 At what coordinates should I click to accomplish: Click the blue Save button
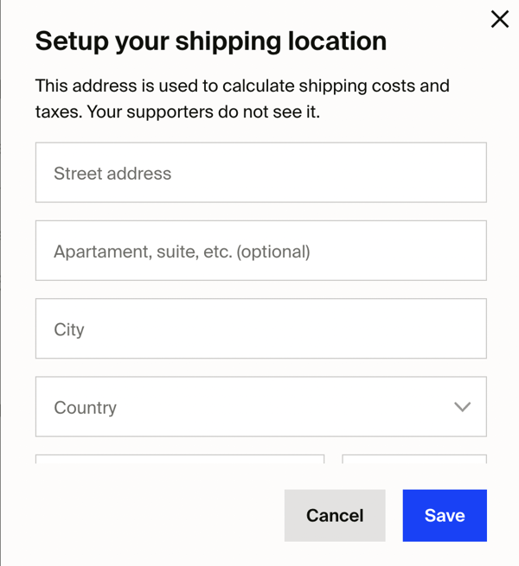[x=445, y=516]
